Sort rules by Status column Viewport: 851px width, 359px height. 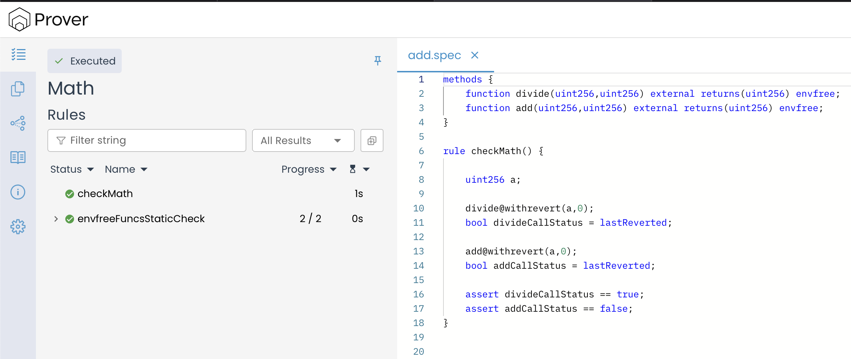click(71, 169)
